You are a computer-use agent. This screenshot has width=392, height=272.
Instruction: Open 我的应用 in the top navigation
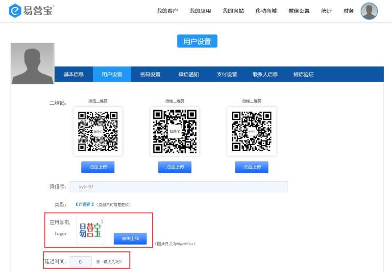point(200,11)
